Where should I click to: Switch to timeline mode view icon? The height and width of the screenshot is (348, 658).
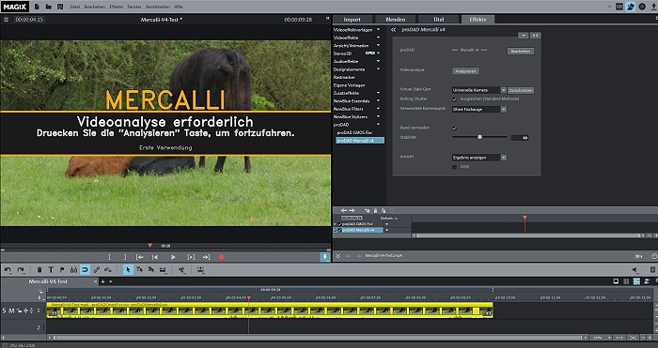pyautogui.click(x=636, y=281)
